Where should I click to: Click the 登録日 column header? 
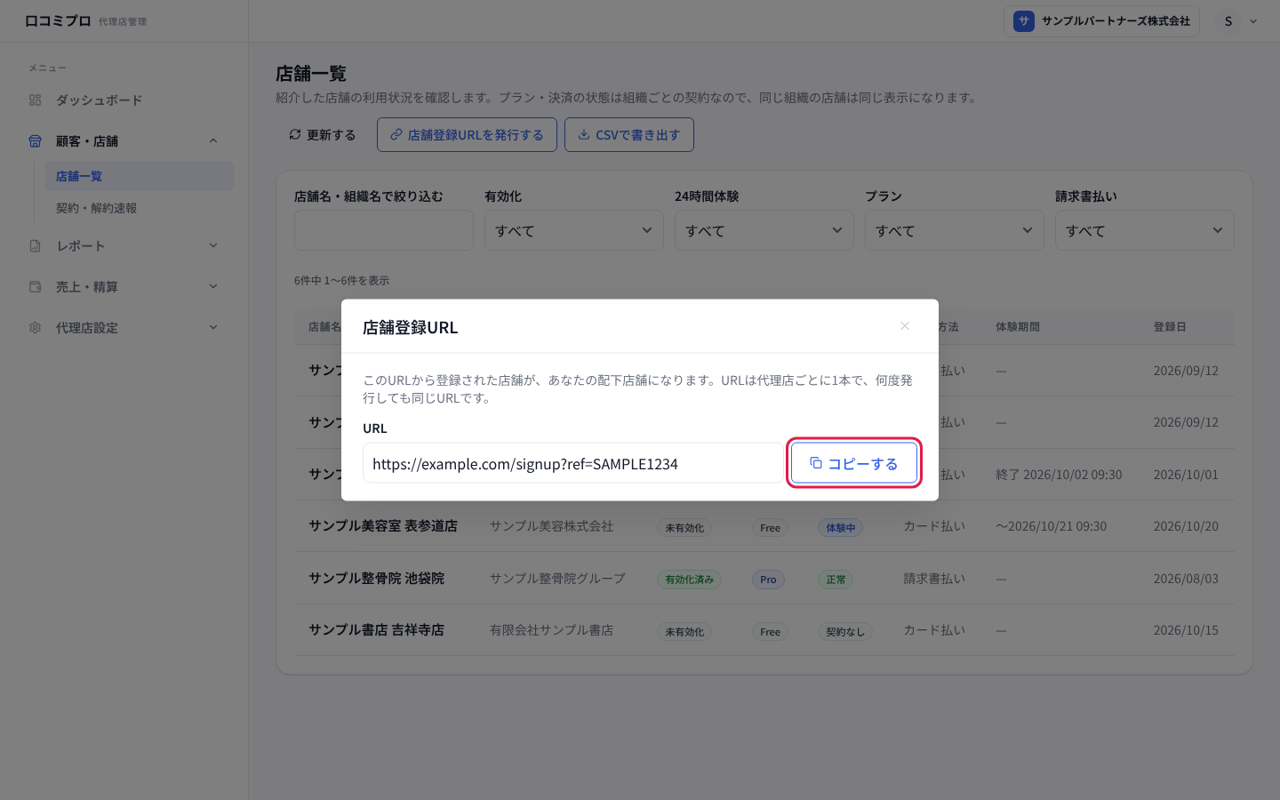1170,327
